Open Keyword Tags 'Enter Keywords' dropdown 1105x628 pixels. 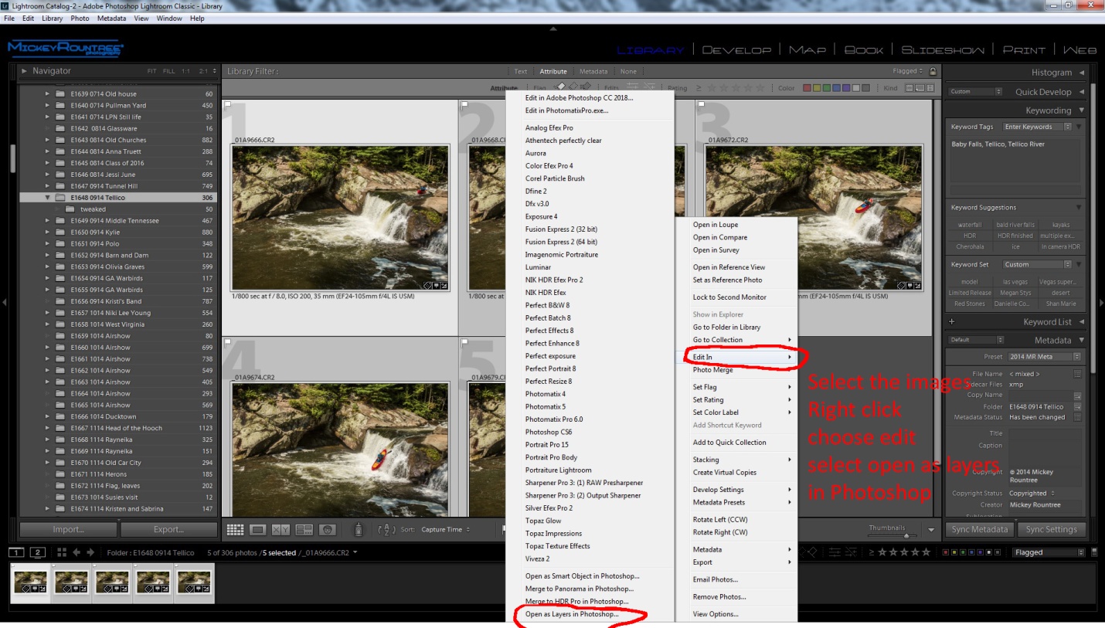pyautogui.click(x=1037, y=127)
